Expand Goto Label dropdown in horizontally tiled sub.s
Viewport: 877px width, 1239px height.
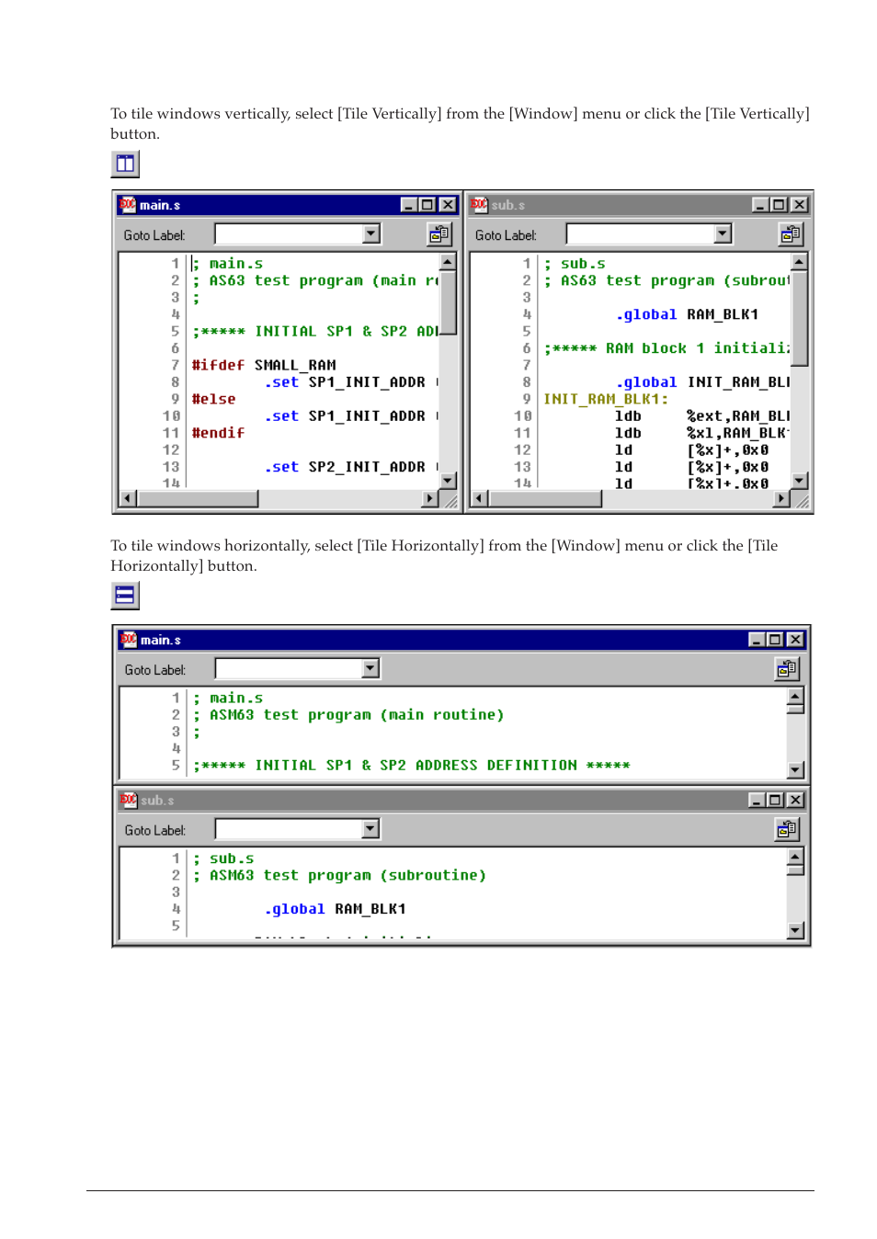[370, 829]
